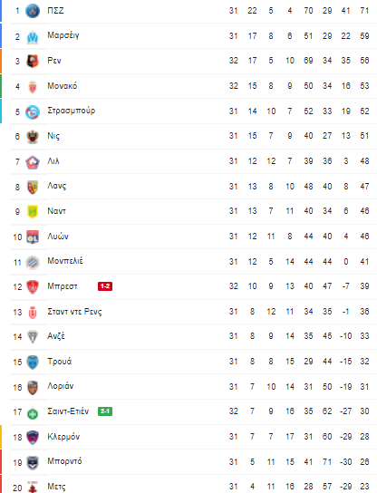Click the Μονακό crest icon
The image size is (377, 493).
(x=33, y=87)
